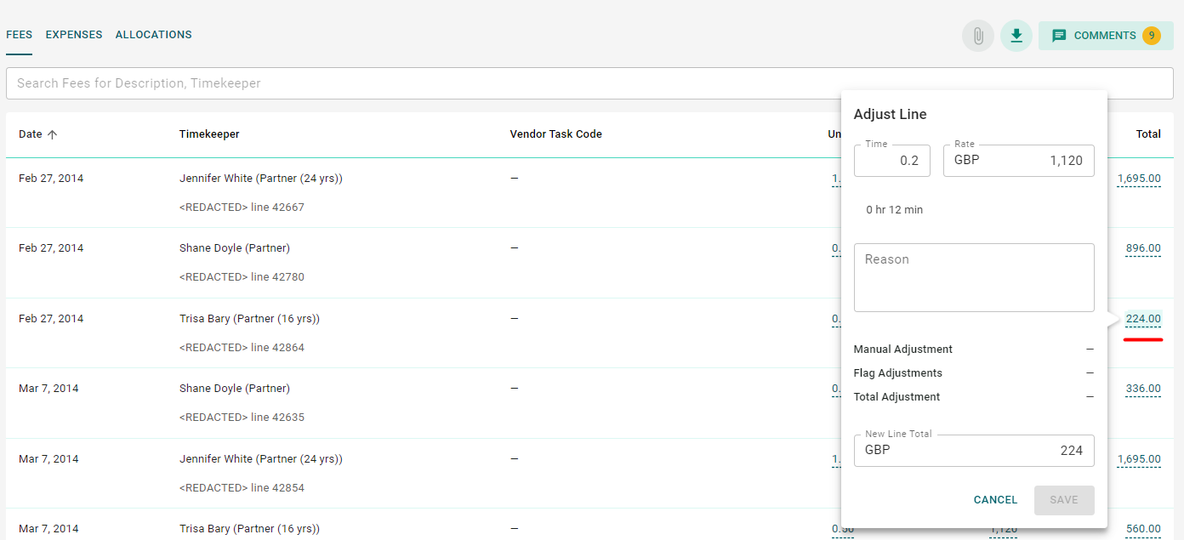
Task: Sort by the Date column arrow
Action: 52,134
